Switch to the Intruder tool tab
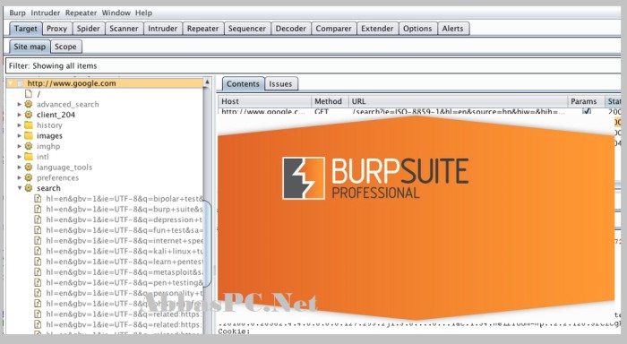Screen dimensions: 627x344 (162, 29)
